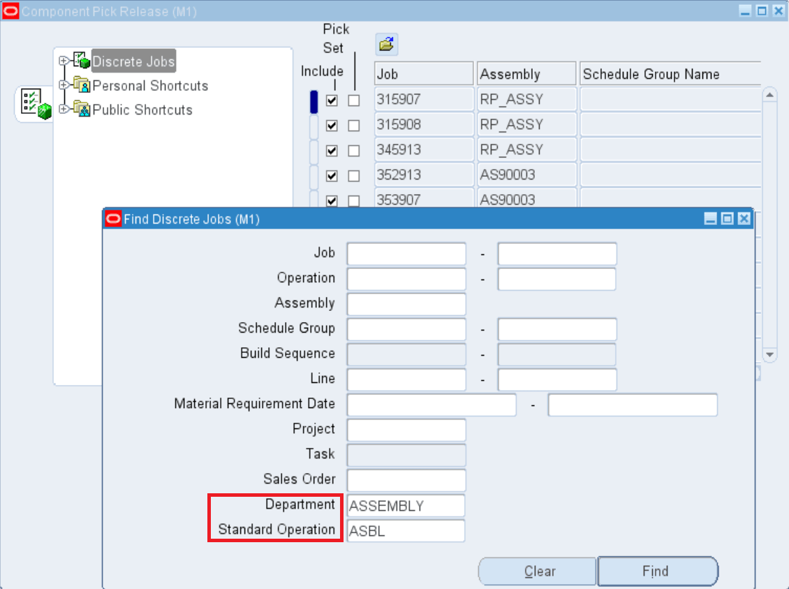This screenshot has height=589, width=789.
Task: Close the Find Discrete Jobs window
Action: tap(744, 219)
